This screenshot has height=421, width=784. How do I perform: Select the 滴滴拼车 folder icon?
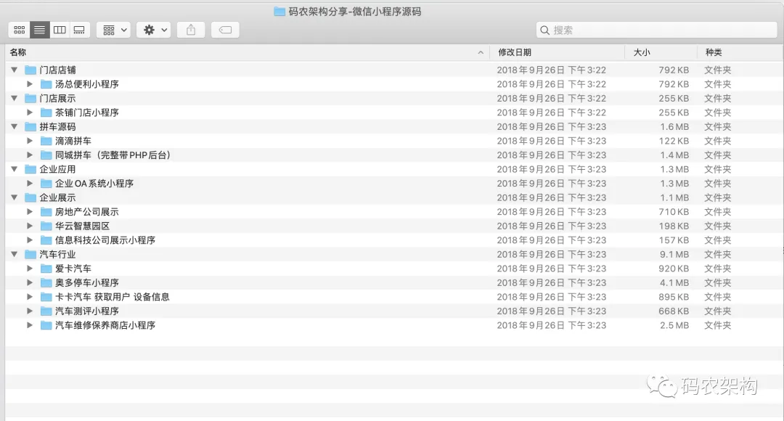(46, 141)
